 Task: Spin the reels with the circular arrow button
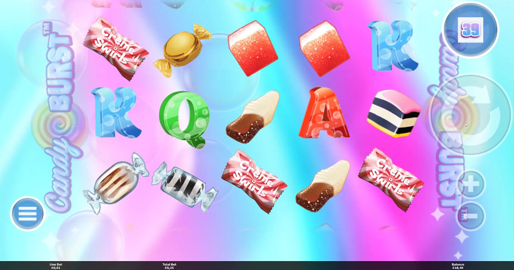(471, 115)
